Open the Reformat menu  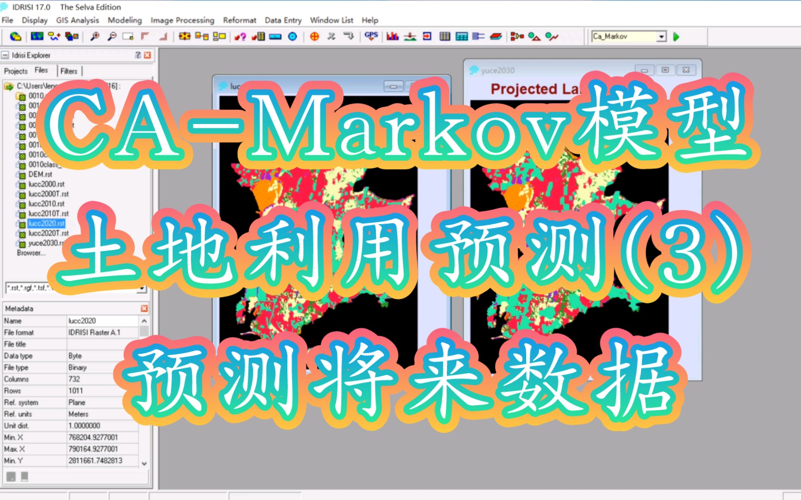point(240,20)
